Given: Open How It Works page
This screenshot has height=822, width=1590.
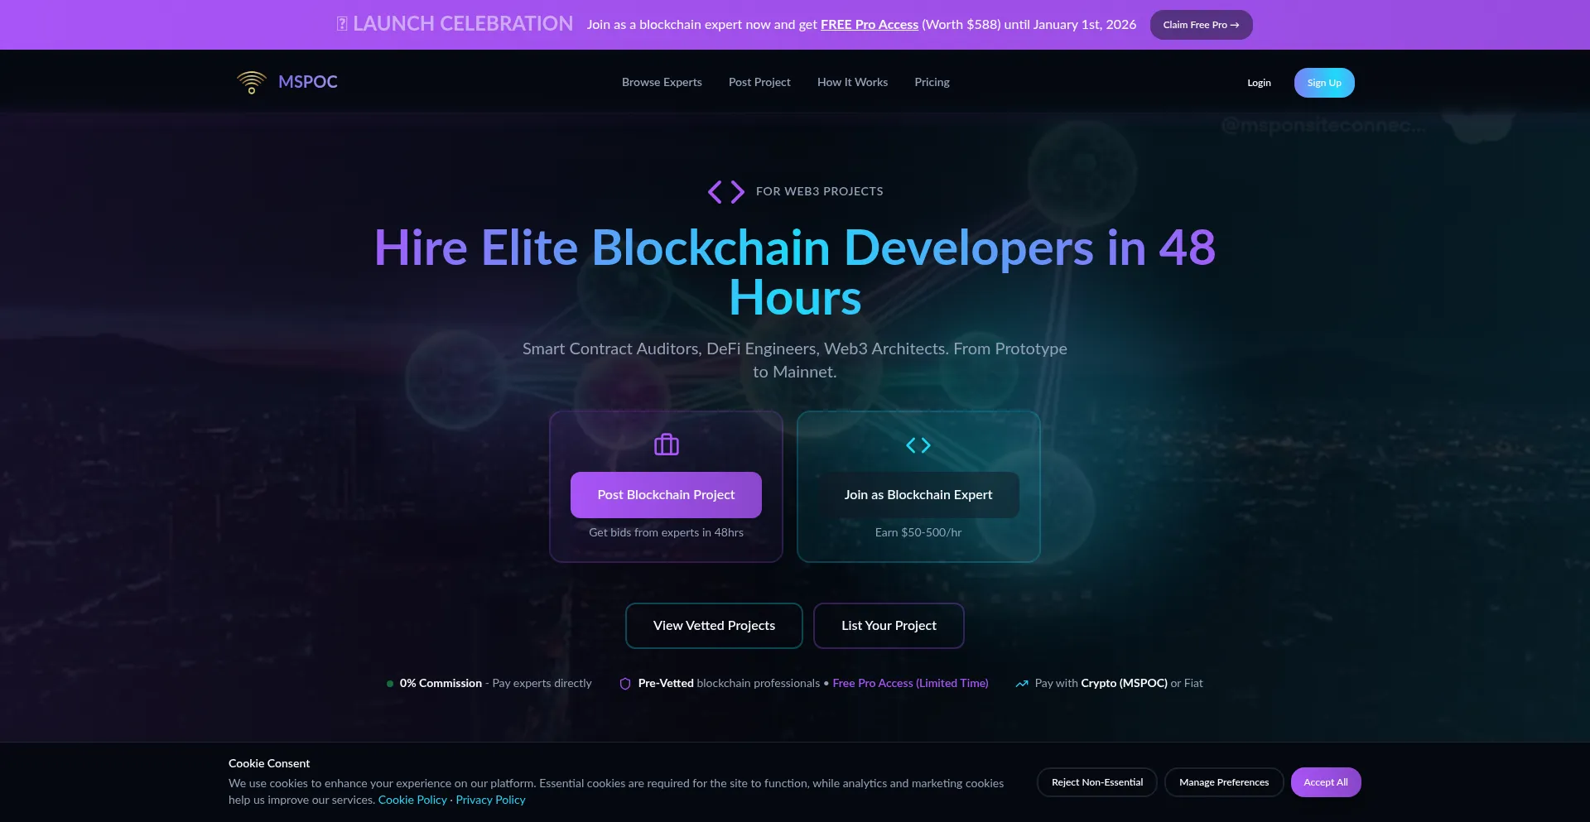Looking at the screenshot, I should point(852,82).
